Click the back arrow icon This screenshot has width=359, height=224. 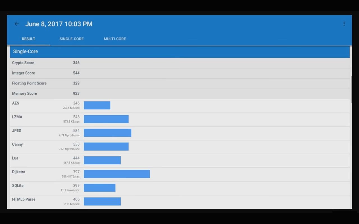tap(17, 24)
